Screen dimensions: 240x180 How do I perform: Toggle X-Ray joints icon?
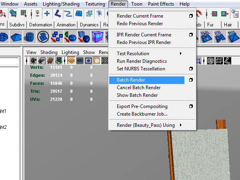click(228, 61)
